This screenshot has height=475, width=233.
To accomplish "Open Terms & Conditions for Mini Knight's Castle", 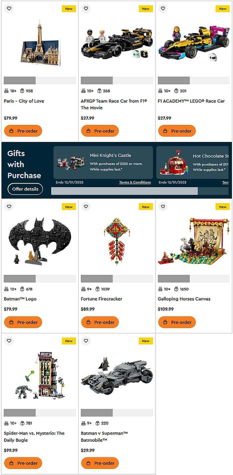I will pos(135,182).
